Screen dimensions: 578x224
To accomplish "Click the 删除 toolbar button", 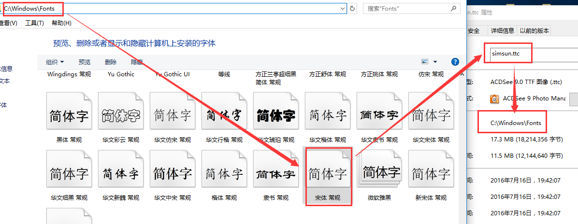I will (111, 62).
